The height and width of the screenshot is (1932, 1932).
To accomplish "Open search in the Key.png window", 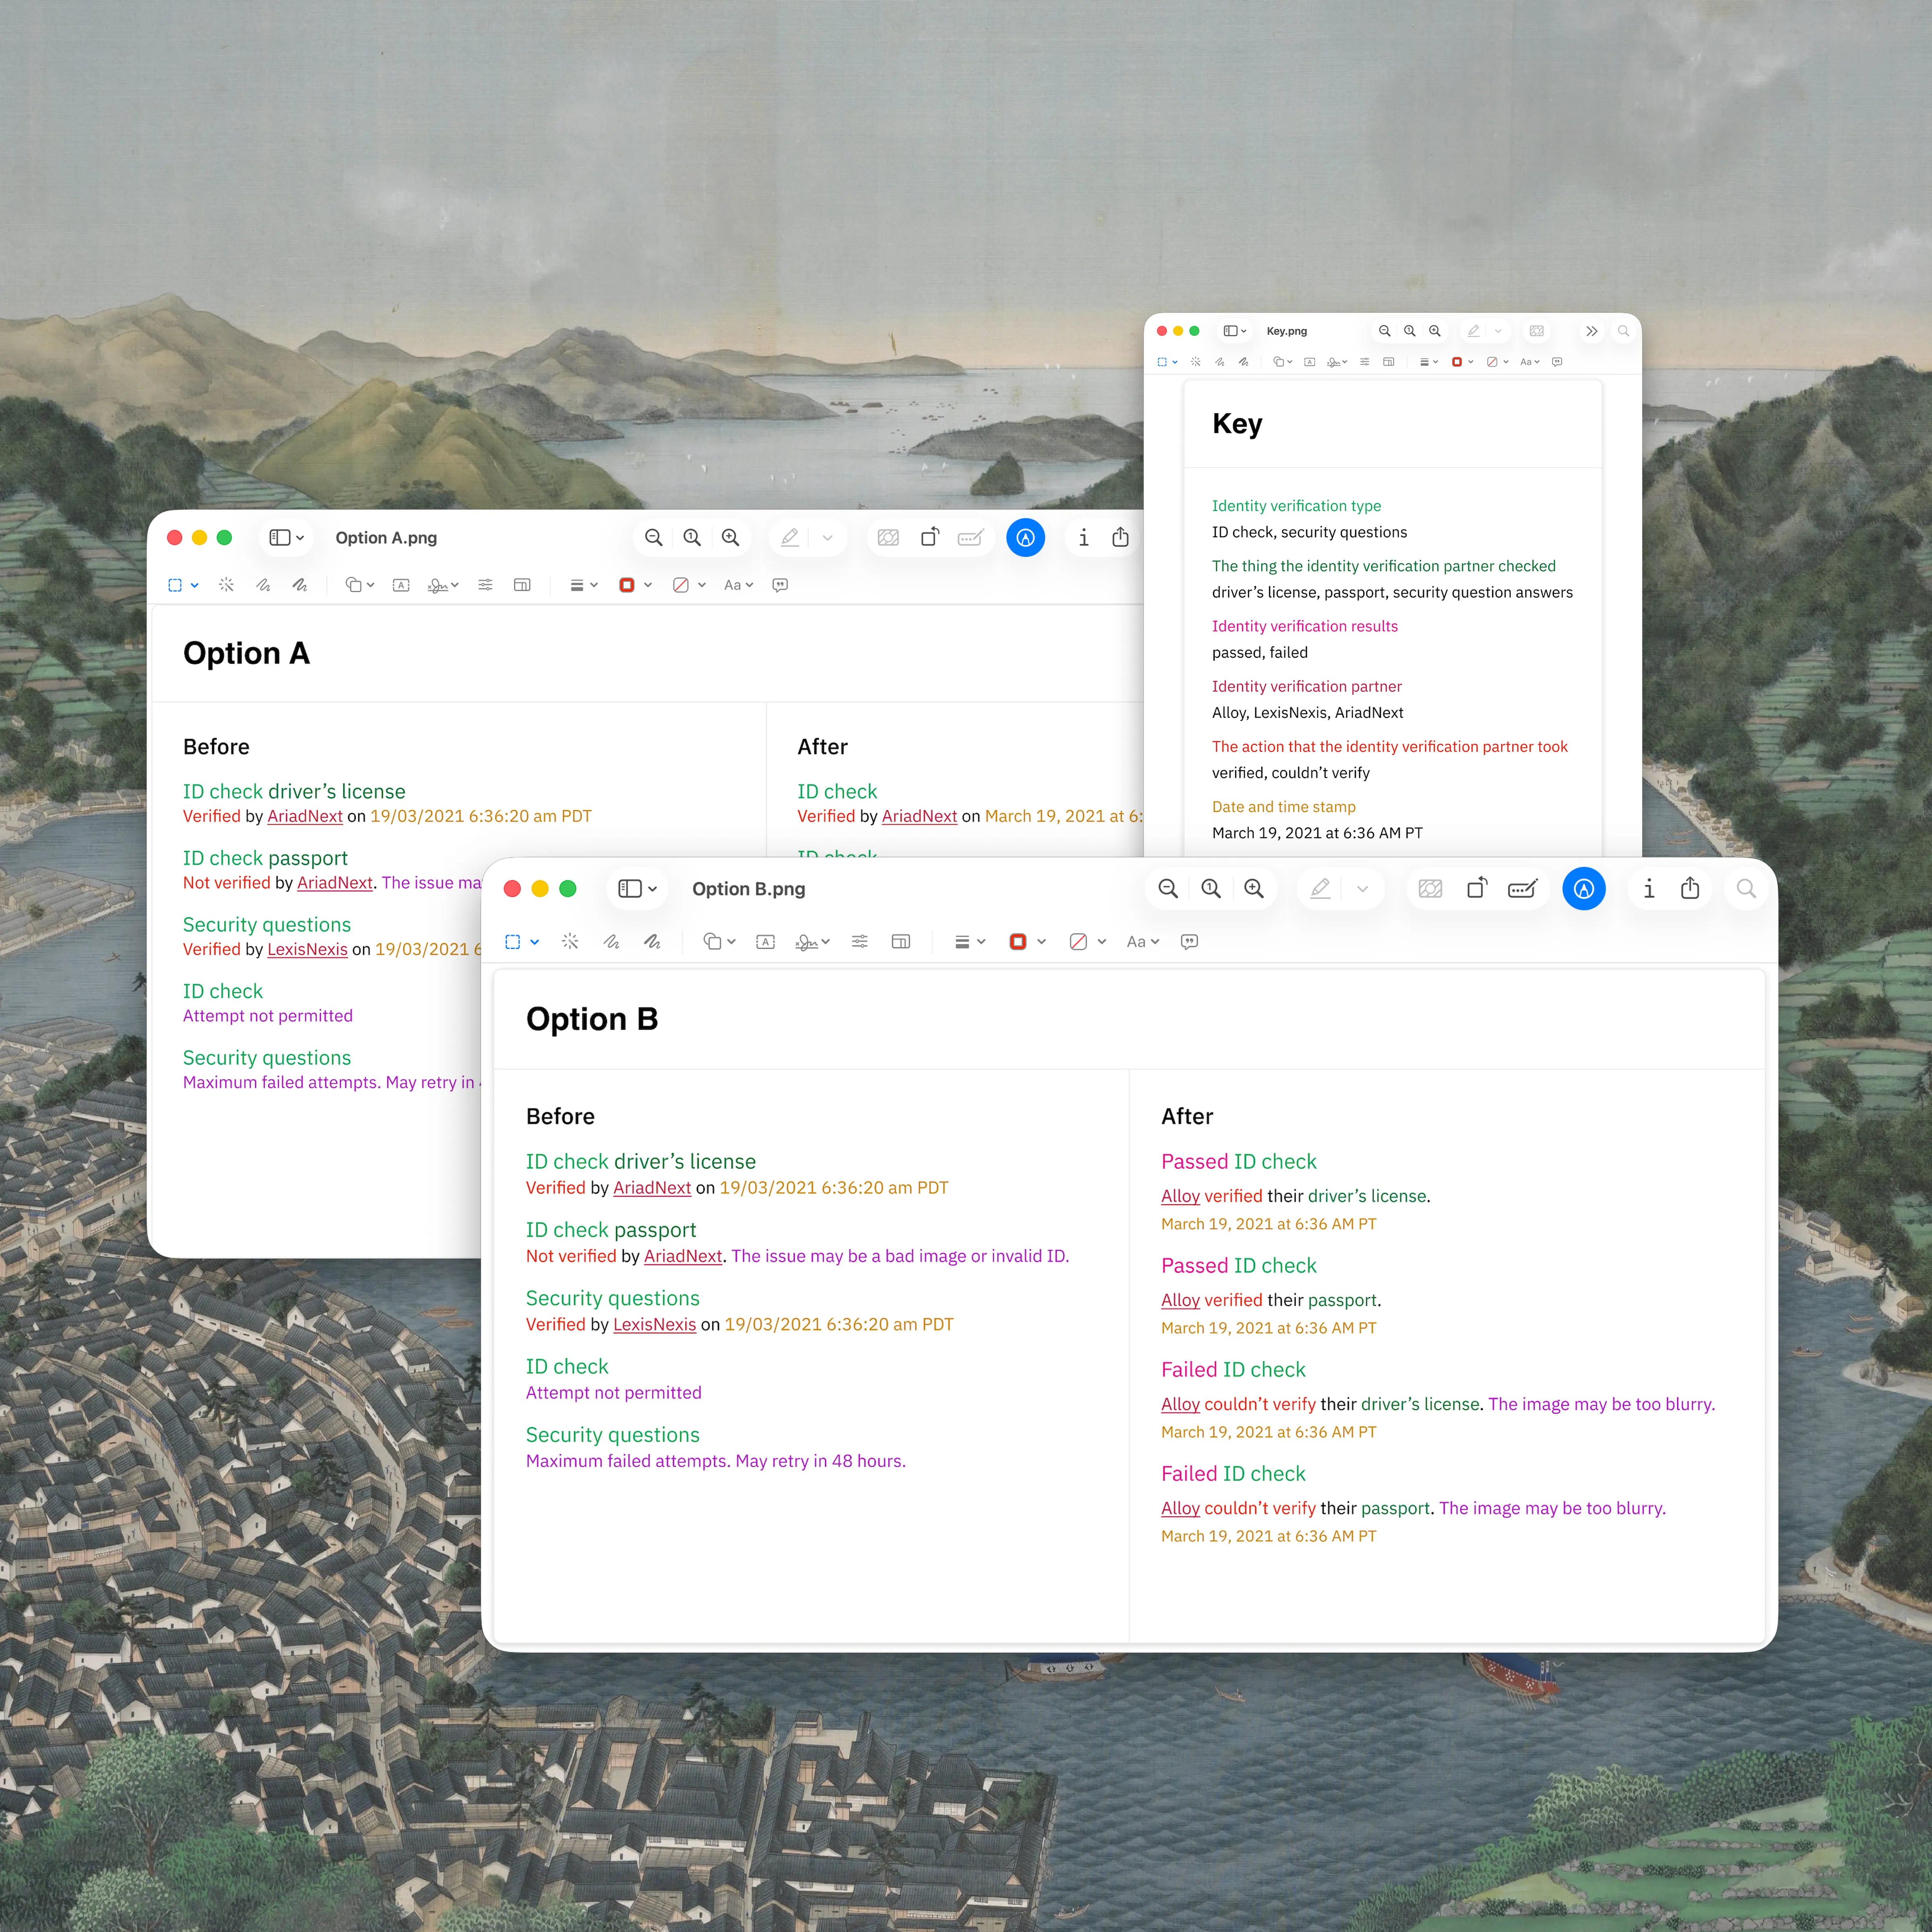I will [x=1623, y=331].
